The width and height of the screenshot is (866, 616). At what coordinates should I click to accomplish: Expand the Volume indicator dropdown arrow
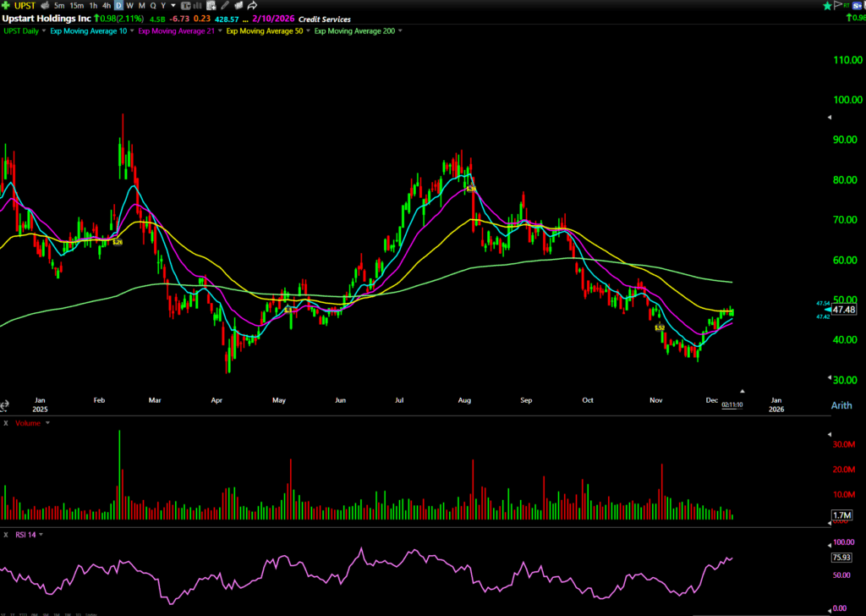(x=47, y=421)
